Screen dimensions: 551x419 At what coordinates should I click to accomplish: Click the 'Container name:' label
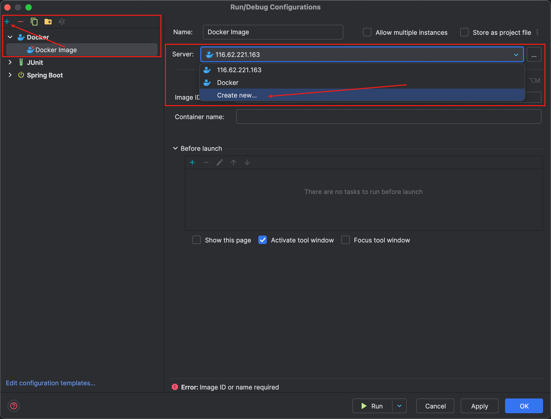pyautogui.click(x=200, y=117)
